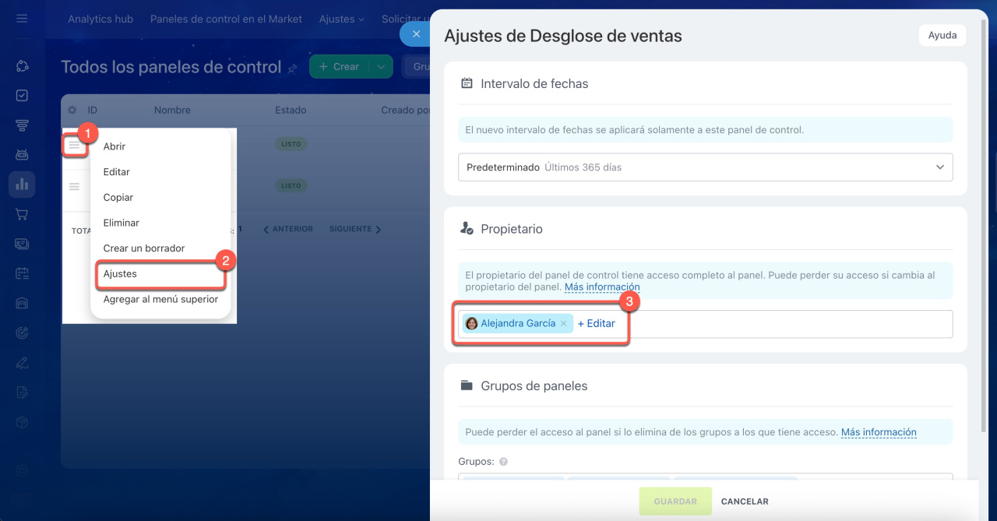Click + Editar in the owner field
Viewport: 997px width, 521px height.
(x=596, y=324)
